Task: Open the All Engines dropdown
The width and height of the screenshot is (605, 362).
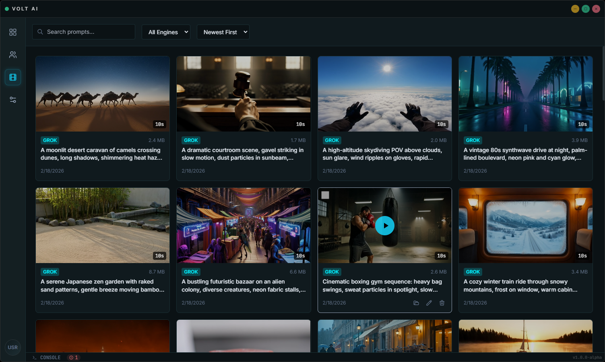Action: [166, 32]
